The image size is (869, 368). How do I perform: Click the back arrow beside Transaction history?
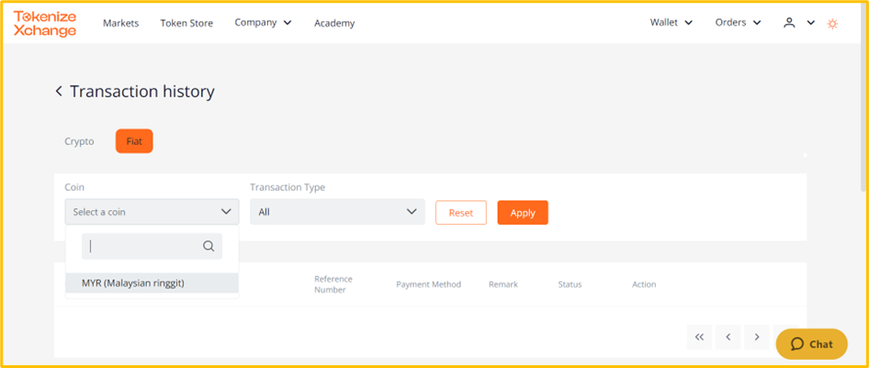[x=59, y=91]
